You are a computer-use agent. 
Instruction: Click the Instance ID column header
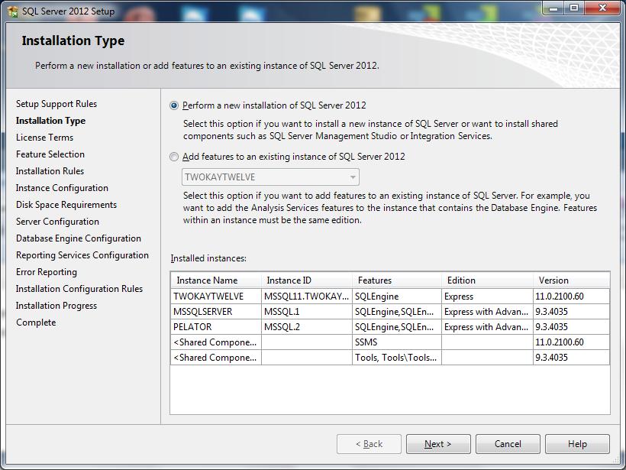307,280
